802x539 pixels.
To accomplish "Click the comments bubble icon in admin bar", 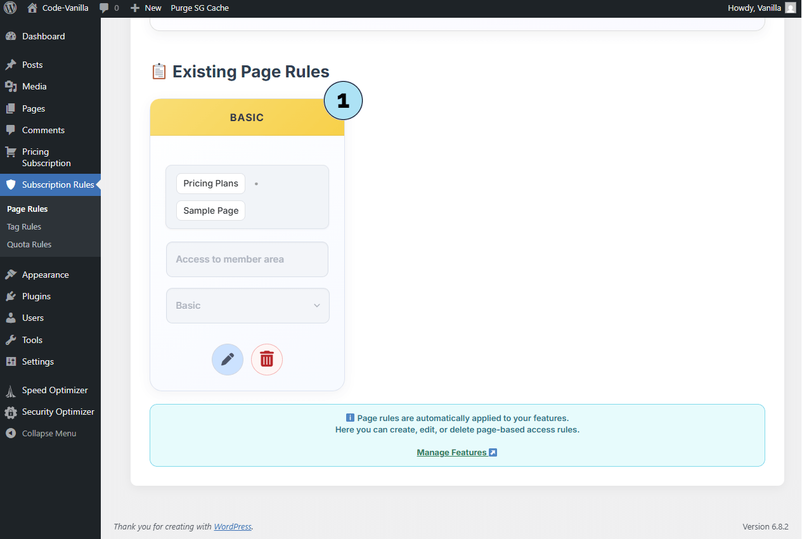I will coord(105,8).
